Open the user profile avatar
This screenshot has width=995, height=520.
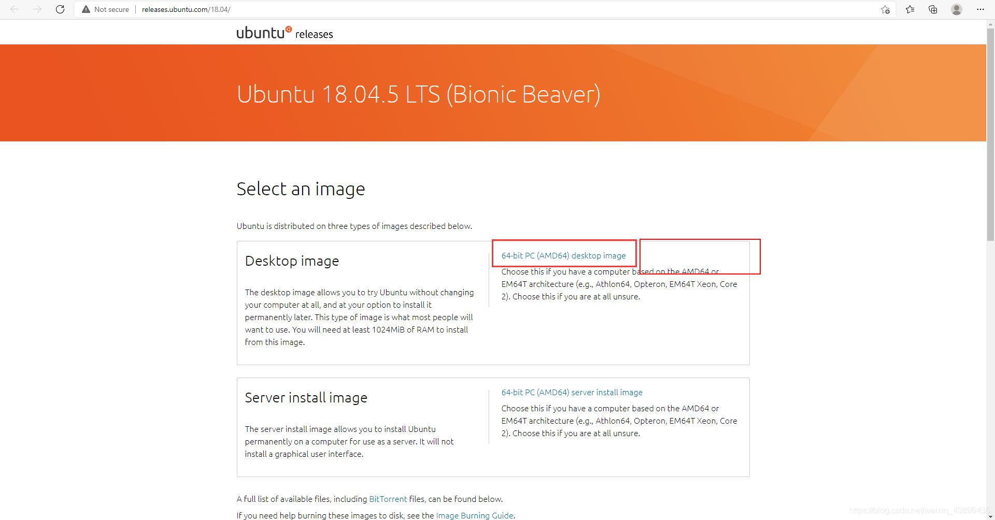pos(957,9)
